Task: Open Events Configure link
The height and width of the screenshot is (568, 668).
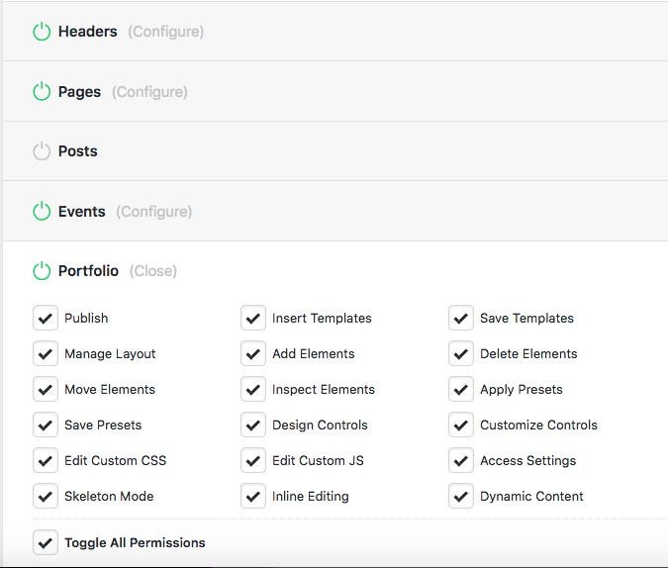Action: tap(153, 212)
